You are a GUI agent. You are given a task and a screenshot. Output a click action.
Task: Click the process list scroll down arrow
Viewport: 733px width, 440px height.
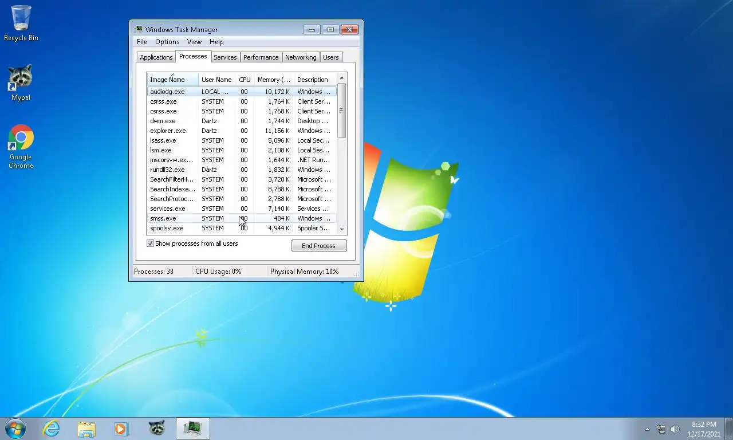tap(342, 230)
